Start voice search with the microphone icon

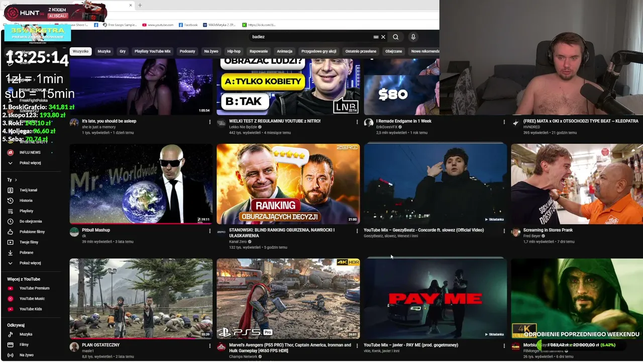[413, 37]
